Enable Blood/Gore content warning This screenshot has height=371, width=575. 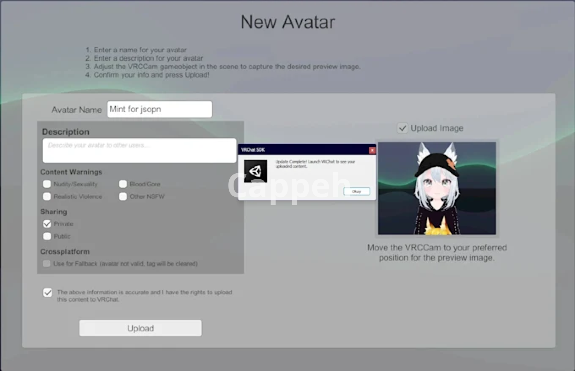pyautogui.click(x=123, y=184)
